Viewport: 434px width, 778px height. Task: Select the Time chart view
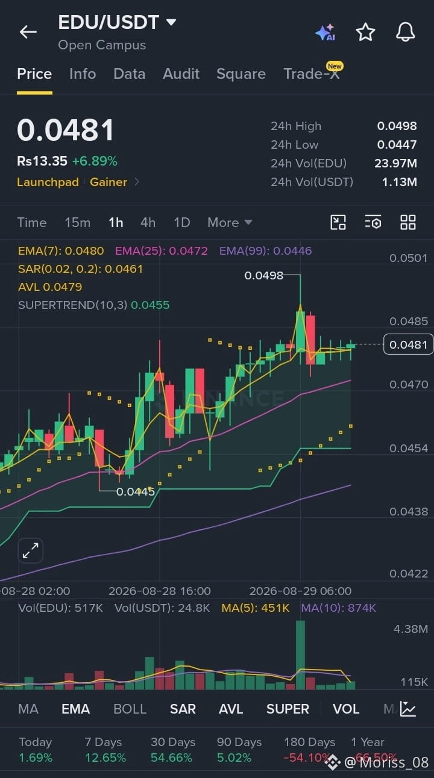32,222
